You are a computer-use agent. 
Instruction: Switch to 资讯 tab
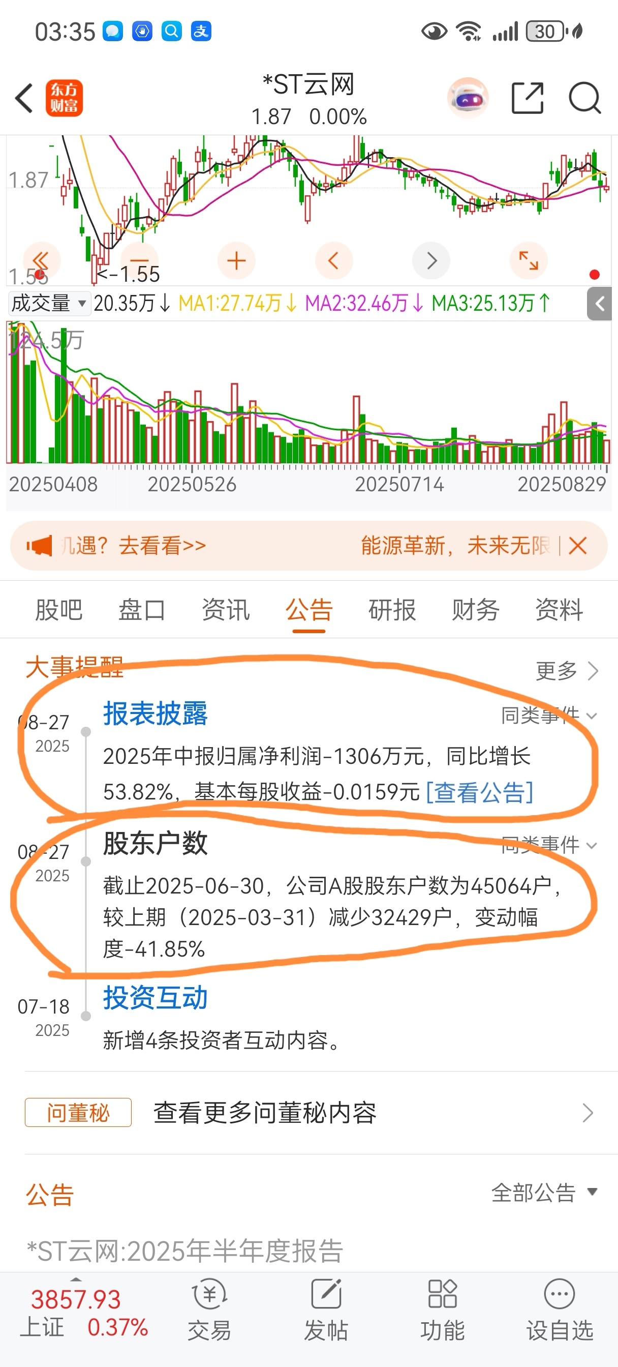coord(226,609)
